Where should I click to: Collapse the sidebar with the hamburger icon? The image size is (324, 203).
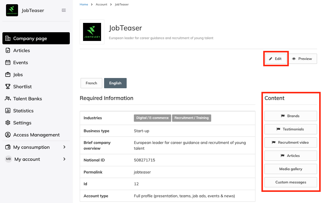point(64,10)
